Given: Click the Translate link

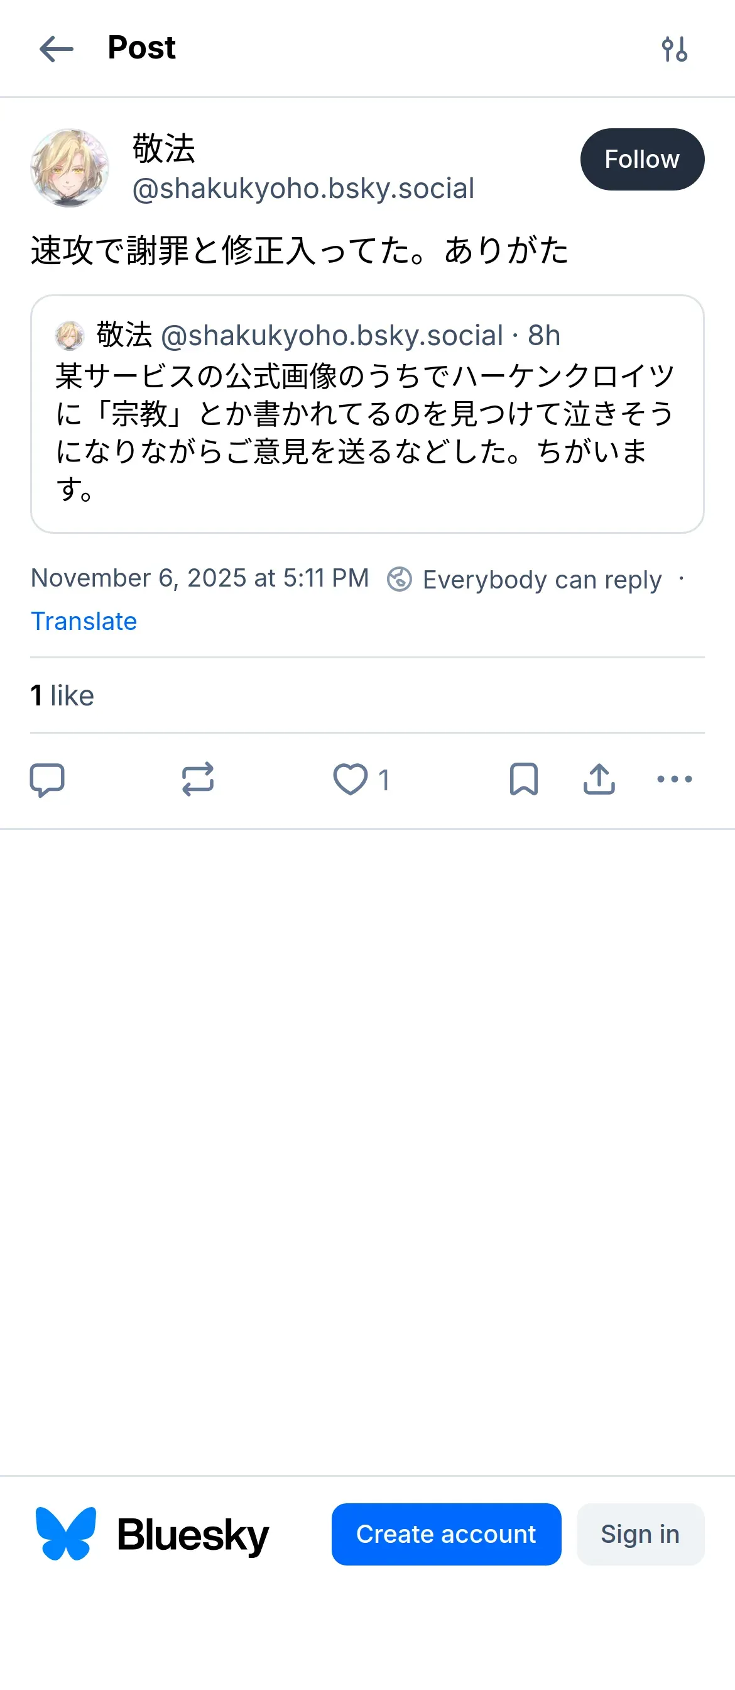Looking at the screenshot, I should coord(84,621).
